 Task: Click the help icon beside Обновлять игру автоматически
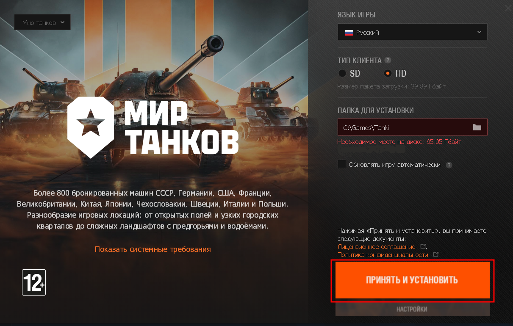(x=449, y=165)
